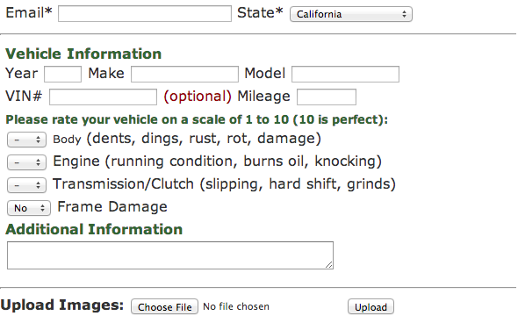
Task: Click the Email input field
Action: [x=145, y=13]
